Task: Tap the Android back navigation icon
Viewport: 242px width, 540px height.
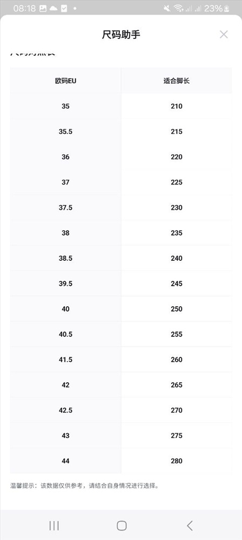Action: pyautogui.click(x=190, y=525)
